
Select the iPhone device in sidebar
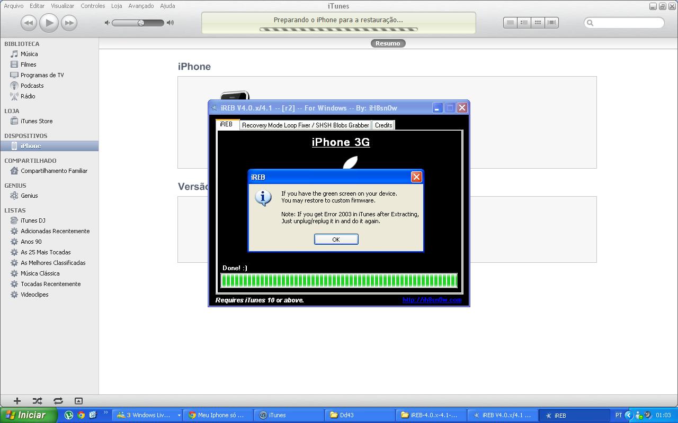pos(49,146)
